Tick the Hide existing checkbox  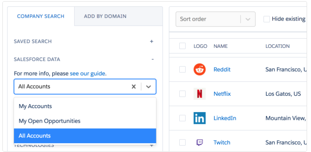[267, 19]
